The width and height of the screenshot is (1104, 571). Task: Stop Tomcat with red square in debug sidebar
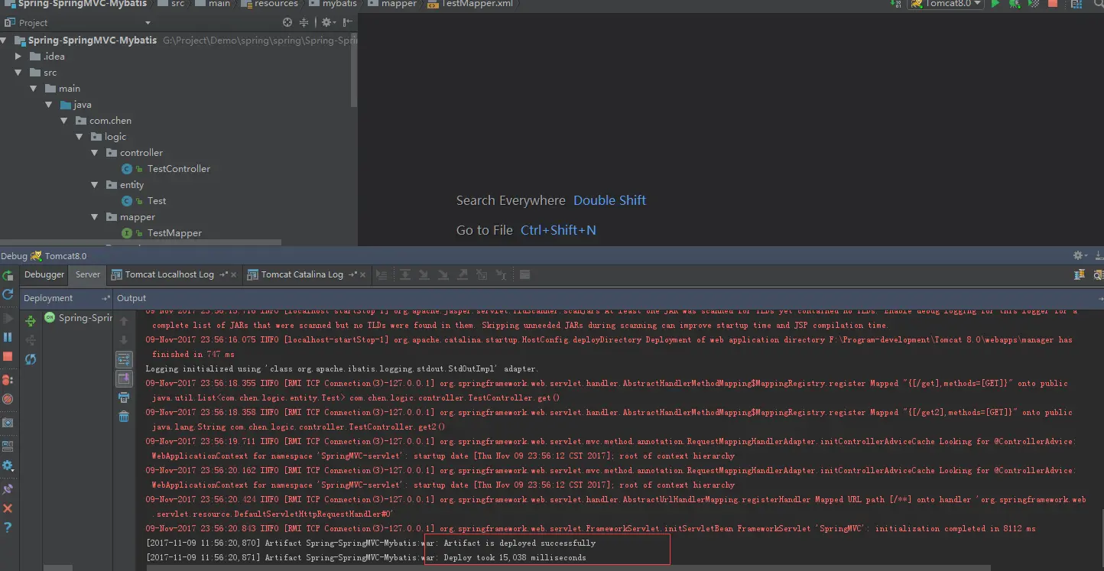pyautogui.click(x=8, y=356)
